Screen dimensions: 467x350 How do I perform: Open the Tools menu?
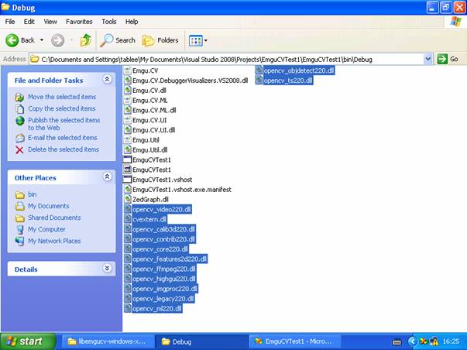(x=109, y=22)
